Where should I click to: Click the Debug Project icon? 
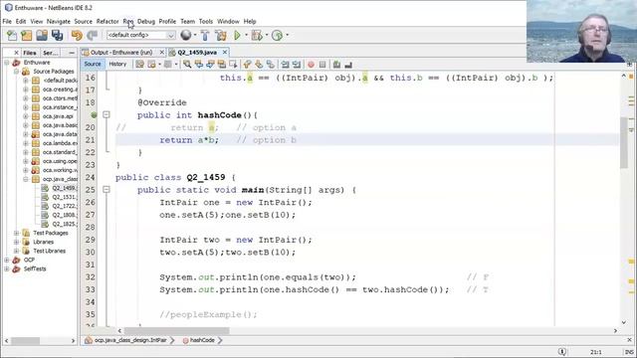[257, 36]
